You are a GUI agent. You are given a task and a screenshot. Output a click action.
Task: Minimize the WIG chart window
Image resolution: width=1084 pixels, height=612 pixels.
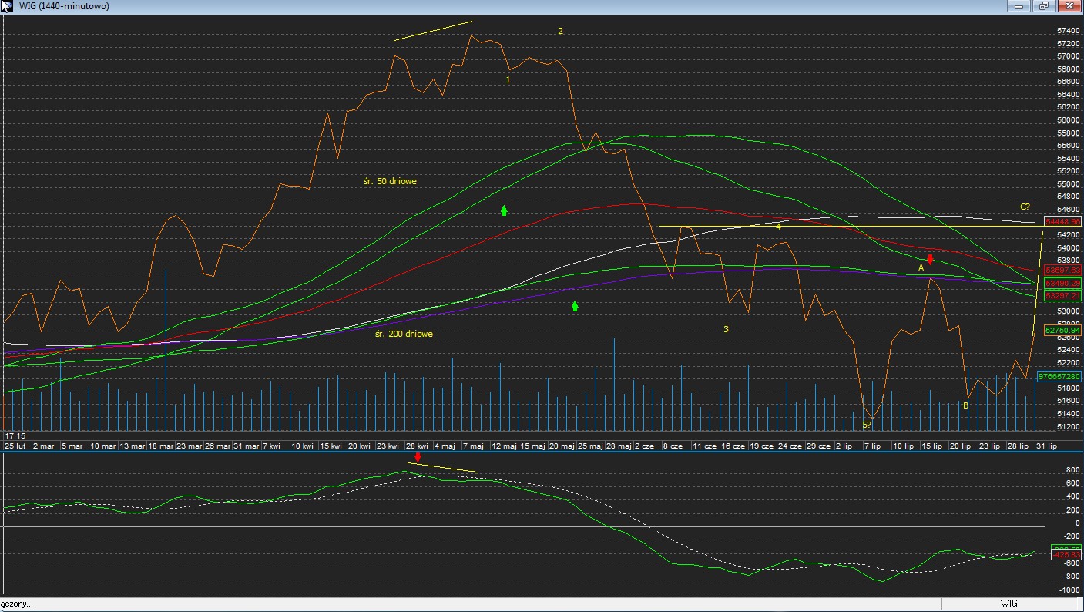1019,6
